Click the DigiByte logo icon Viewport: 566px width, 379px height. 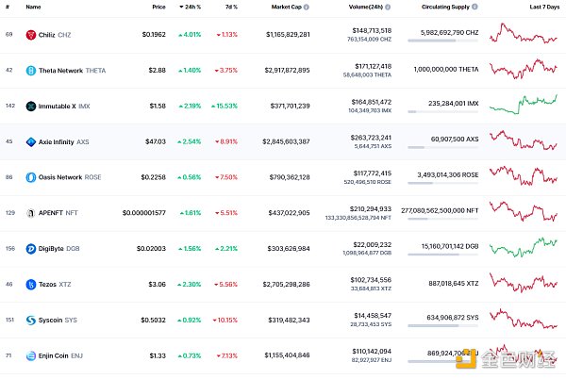pyautogui.click(x=31, y=249)
